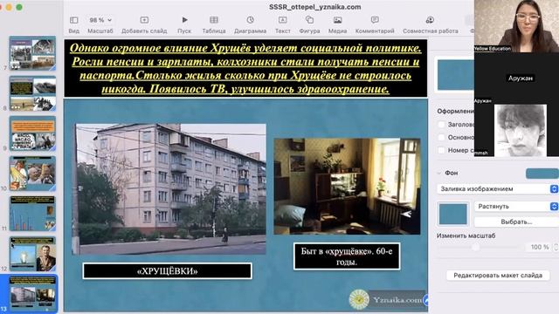Screen dimensions: 559x314
Task: Open Совместная работа collaboration
Action: click(x=430, y=20)
